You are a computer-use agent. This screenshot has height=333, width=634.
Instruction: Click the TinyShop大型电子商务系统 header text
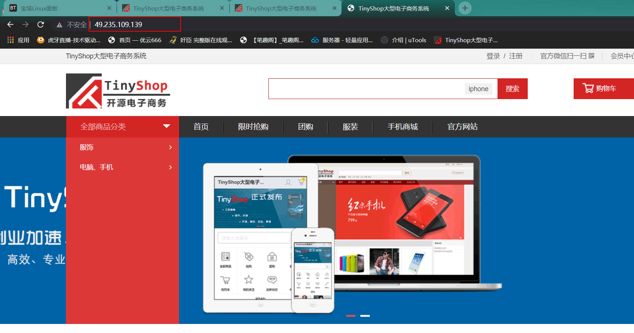point(106,56)
